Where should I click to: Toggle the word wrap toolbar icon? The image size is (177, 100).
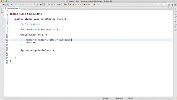click(49, 4)
